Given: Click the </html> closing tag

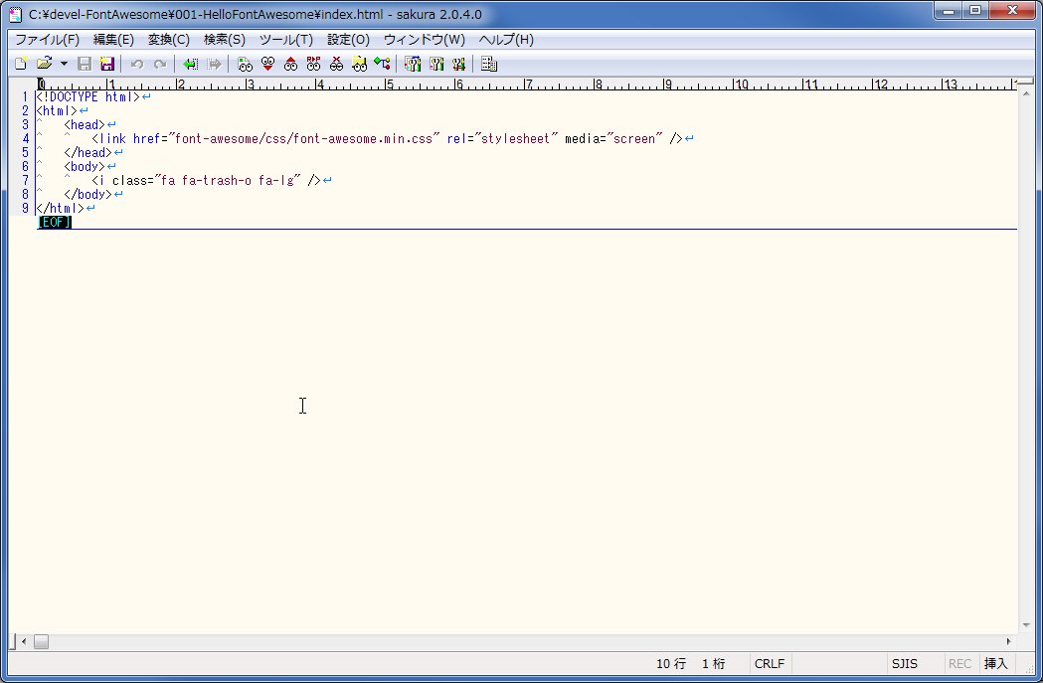Looking at the screenshot, I should [x=60, y=209].
